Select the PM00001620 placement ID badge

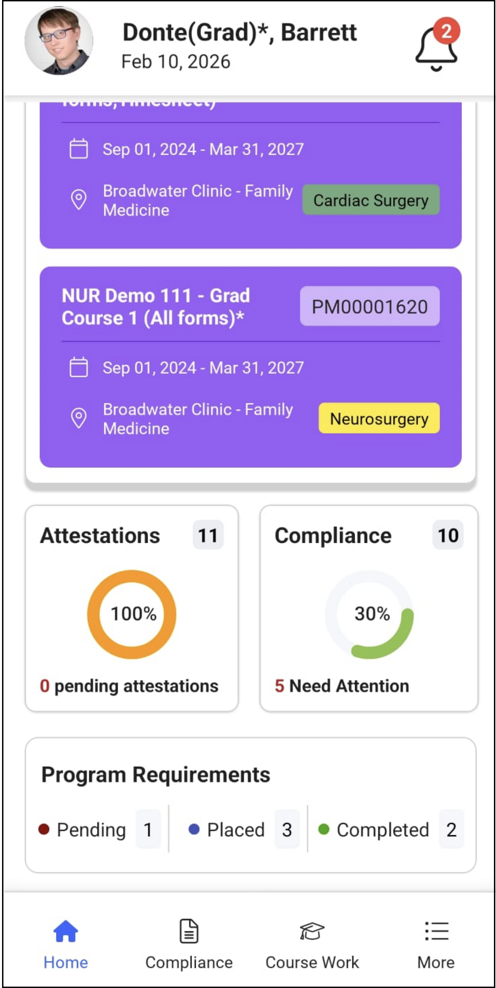point(370,306)
